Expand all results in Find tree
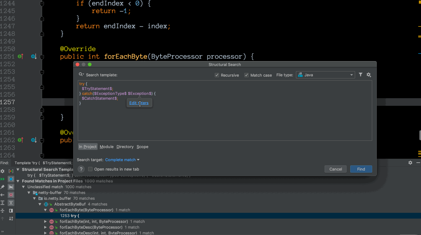The image size is (421, 235). pyautogui.click(x=2, y=203)
